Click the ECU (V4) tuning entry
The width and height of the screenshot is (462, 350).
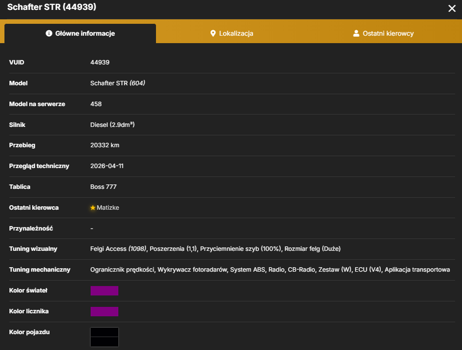[368, 270]
